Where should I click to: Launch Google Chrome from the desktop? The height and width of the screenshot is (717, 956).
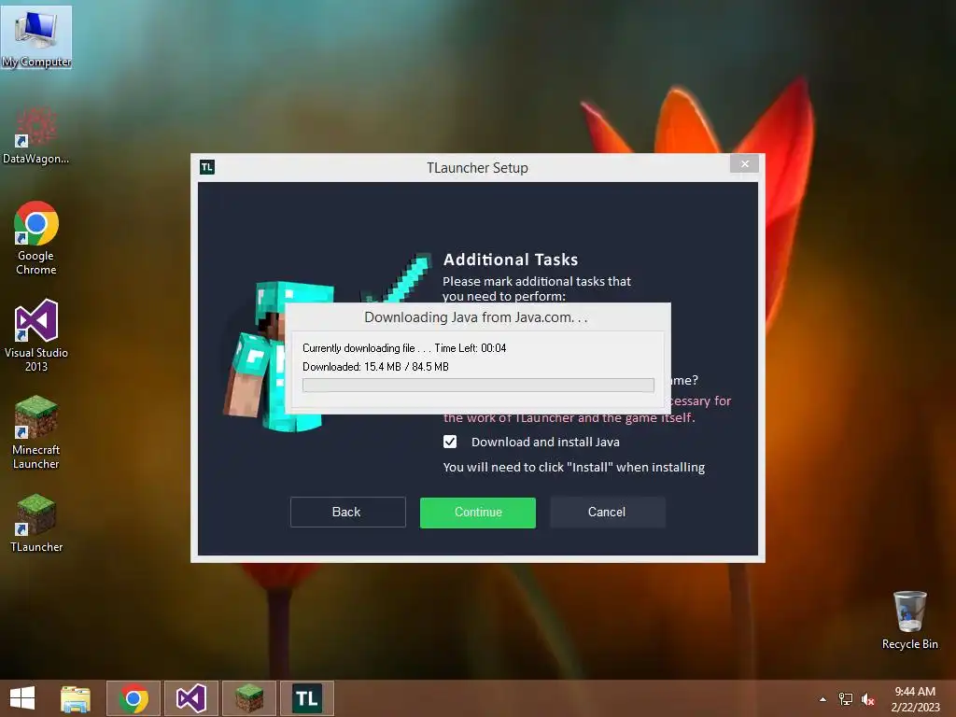coord(36,238)
